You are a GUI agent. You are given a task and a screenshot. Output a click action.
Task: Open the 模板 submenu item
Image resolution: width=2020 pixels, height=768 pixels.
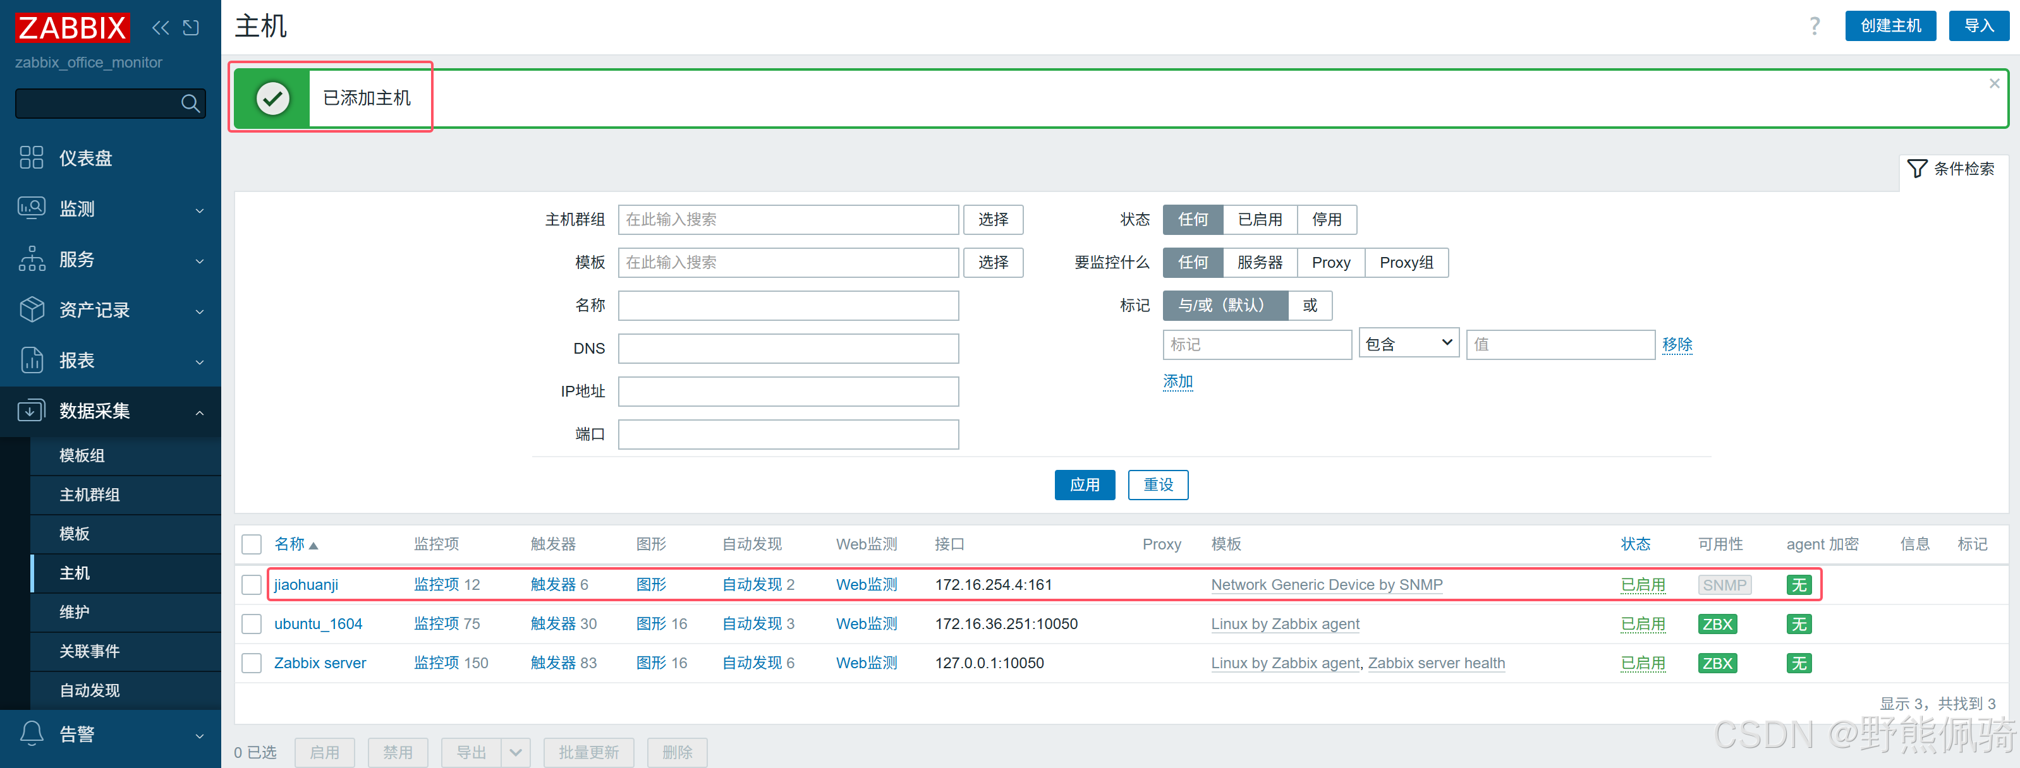point(75,534)
